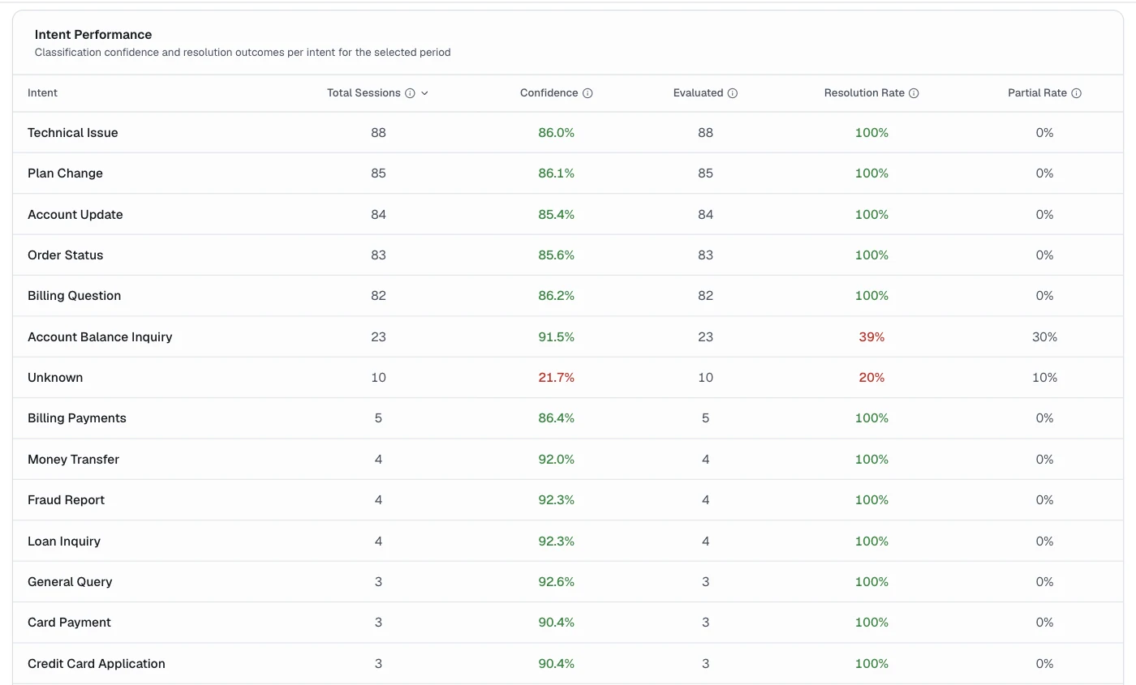This screenshot has height=685, width=1136.
Task: Click the Resolution Rate info icon
Action: coord(914,93)
